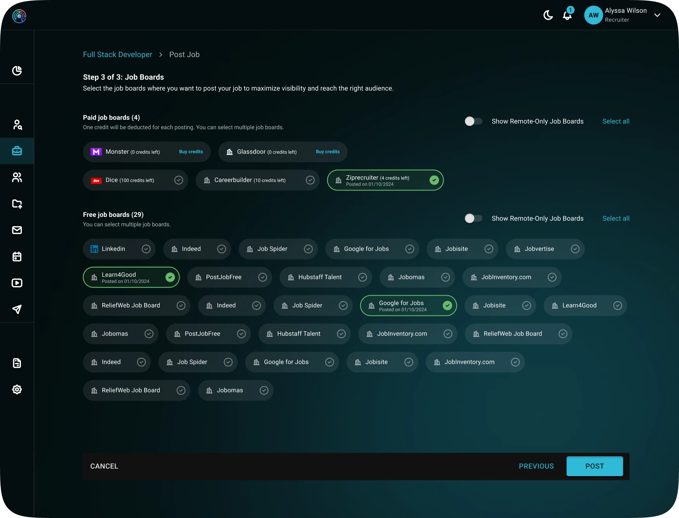Select the calendar icon in the sidebar
Viewport: 679px width, 518px height.
pyautogui.click(x=17, y=256)
